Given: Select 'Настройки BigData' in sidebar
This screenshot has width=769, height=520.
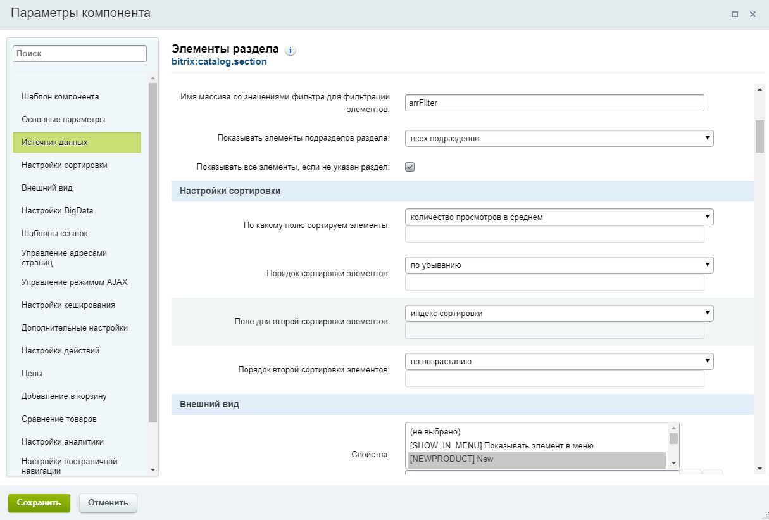Looking at the screenshot, I should click(x=57, y=211).
